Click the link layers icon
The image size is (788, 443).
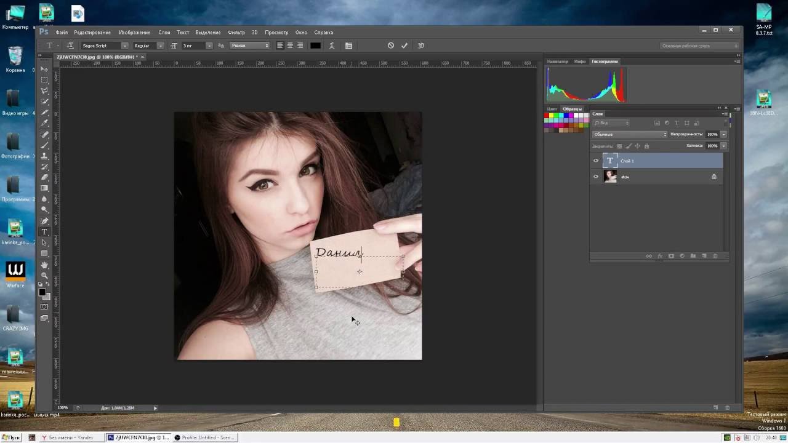(x=649, y=256)
